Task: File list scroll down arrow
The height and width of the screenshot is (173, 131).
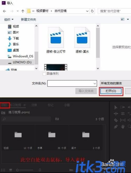Action: [98, 68]
